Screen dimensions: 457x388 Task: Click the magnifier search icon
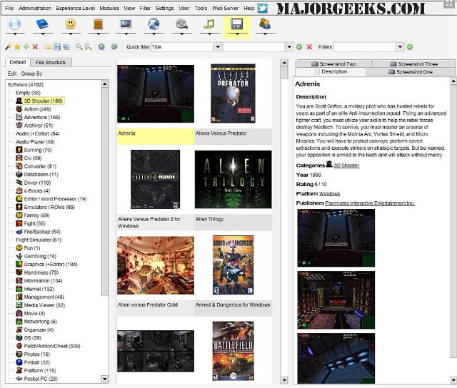[x=79, y=46]
